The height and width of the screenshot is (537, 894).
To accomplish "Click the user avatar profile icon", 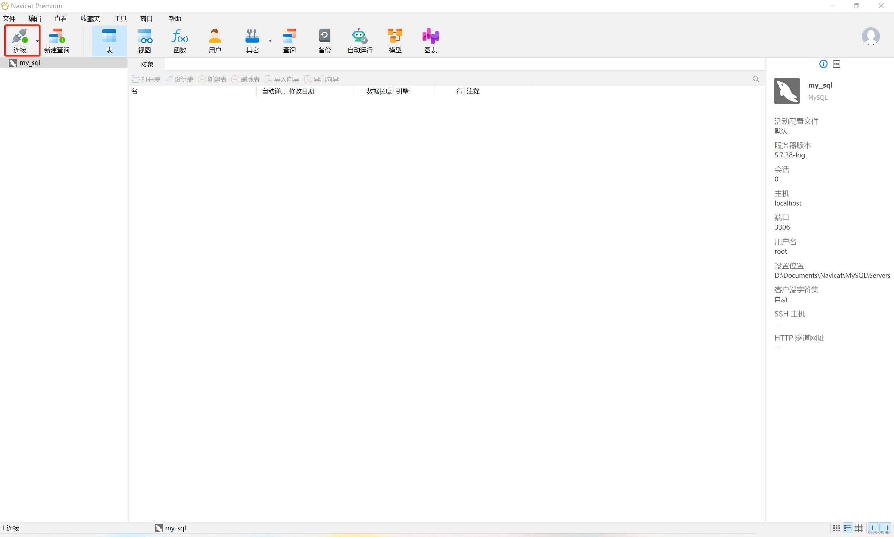I will click(x=871, y=36).
